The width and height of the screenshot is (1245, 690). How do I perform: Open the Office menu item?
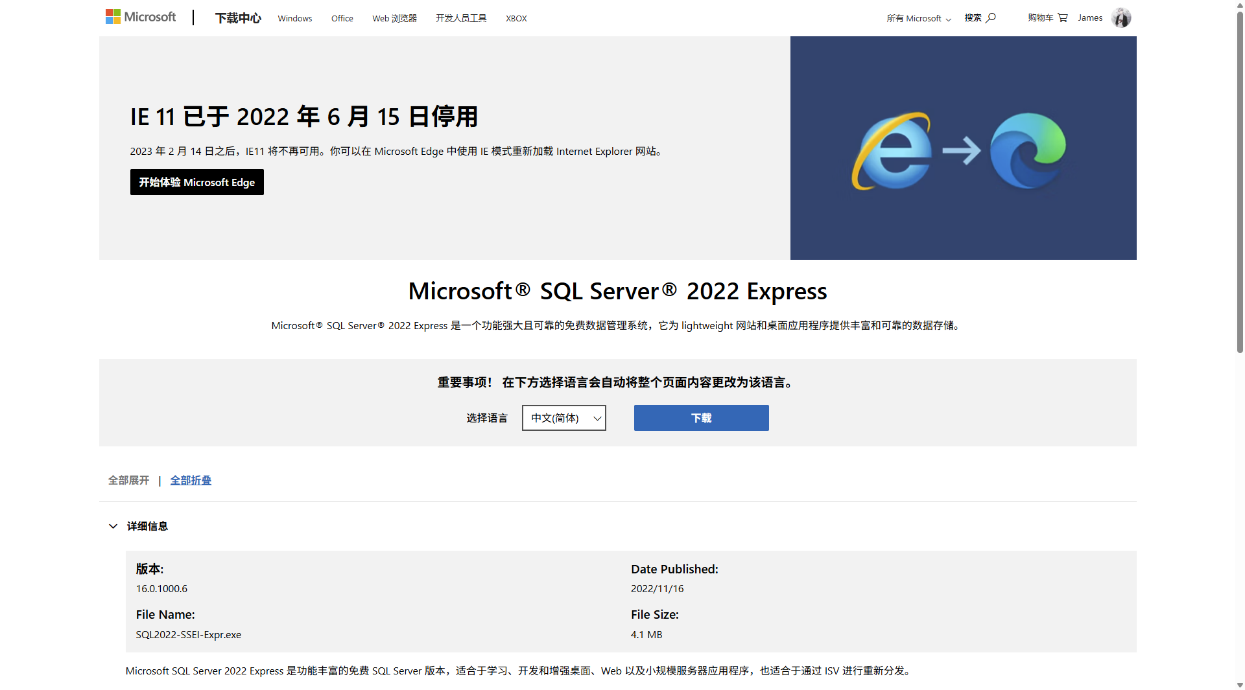pyautogui.click(x=342, y=18)
